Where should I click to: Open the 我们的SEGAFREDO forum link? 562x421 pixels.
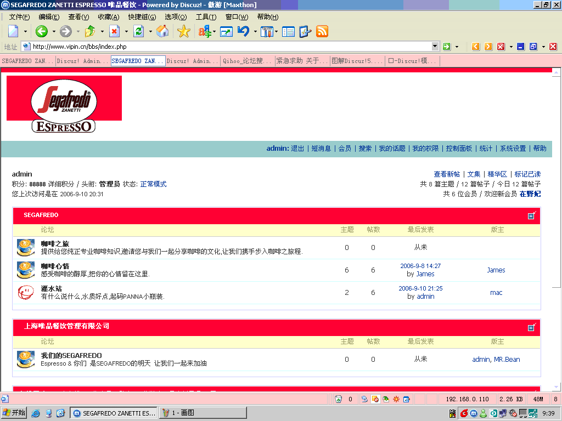pyautogui.click(x=71, y=355)
